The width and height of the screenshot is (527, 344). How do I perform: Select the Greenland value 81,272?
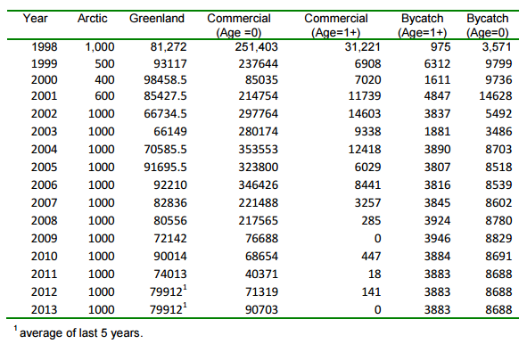[169, 47]
